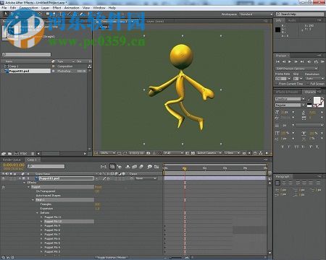Open the Active Camera view dropdown
The height and width of the screenshot is (260, 326).
pyautogui.click(x=209, y=153)
